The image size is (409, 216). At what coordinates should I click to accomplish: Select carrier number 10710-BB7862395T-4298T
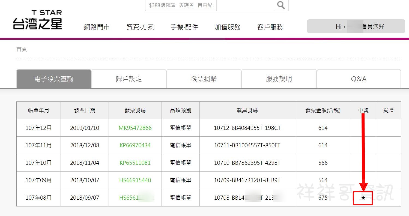(x=247, y=163)
